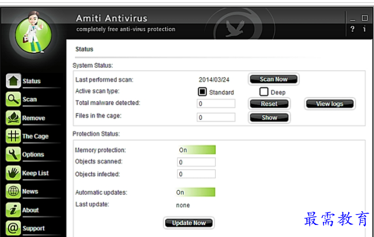
Task: Open the Options section label
Action: pos(33,155)
